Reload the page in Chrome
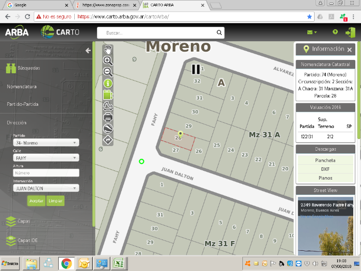Viewport: 361px width, 271px height. click(x=27, y=17)
